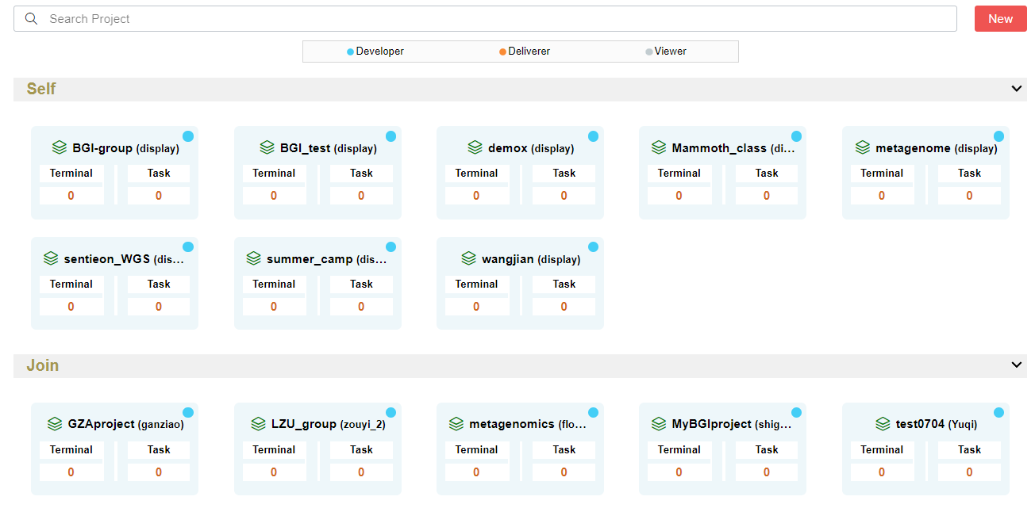Image resolution: width=1035 pixels, height=508 pixels.
Task: Click Task label on GZAproject card
Action: [x=159, y=449]
